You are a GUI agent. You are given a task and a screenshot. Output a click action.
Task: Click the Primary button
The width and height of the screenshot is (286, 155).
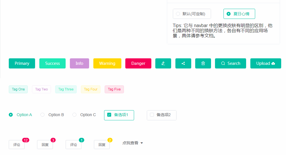click(22, 63)
